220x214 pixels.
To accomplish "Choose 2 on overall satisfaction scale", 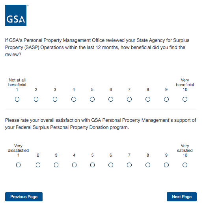I will pyautogui.click(x=38, y=165).
